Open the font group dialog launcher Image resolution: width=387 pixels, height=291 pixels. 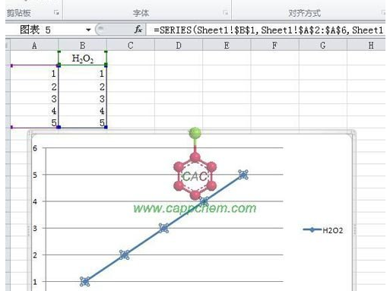(225, 12)
